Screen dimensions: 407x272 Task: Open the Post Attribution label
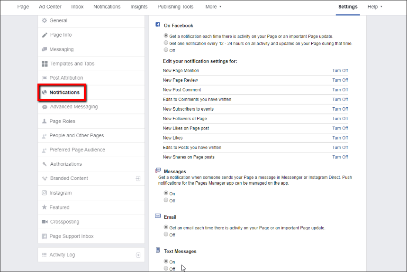click(x=66, y=78)
